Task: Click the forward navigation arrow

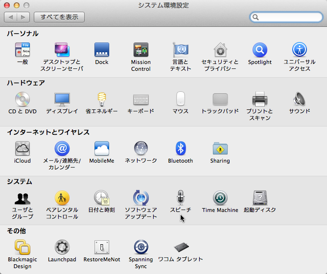Action: pyautogui.click(x=23, y=17)
